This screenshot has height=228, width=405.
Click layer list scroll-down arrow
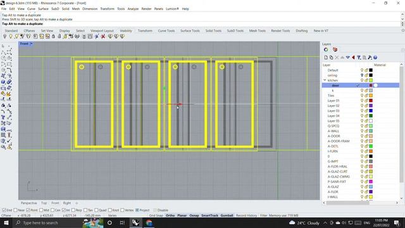[401, 198]
